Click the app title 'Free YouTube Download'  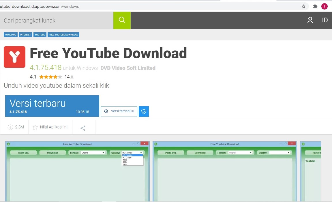[108, 53]
